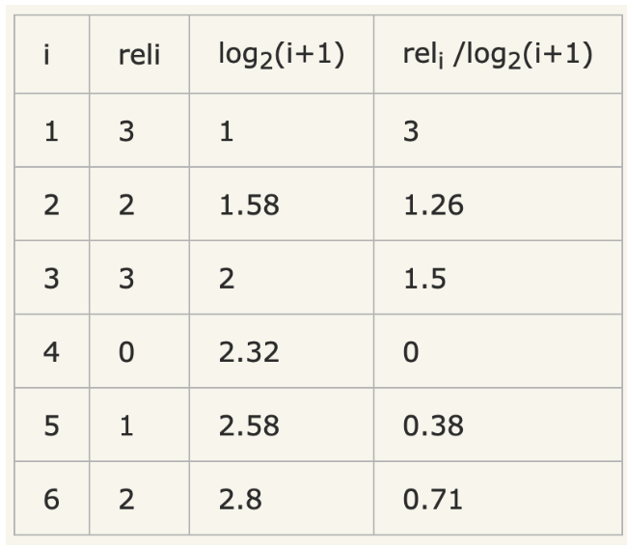This screenshot has height=548, width=627.
Task: Click the cell containing 1.58
Action: (x=249, y=205)
